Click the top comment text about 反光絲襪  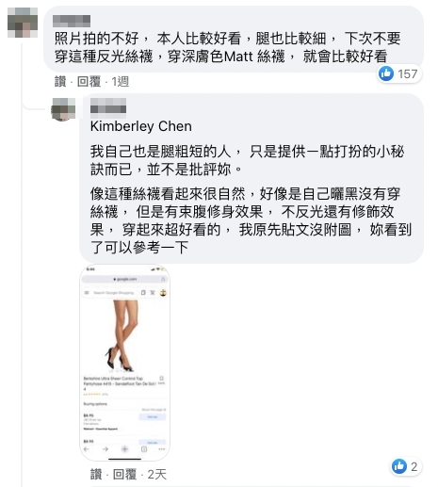click(x=227, y=47)
